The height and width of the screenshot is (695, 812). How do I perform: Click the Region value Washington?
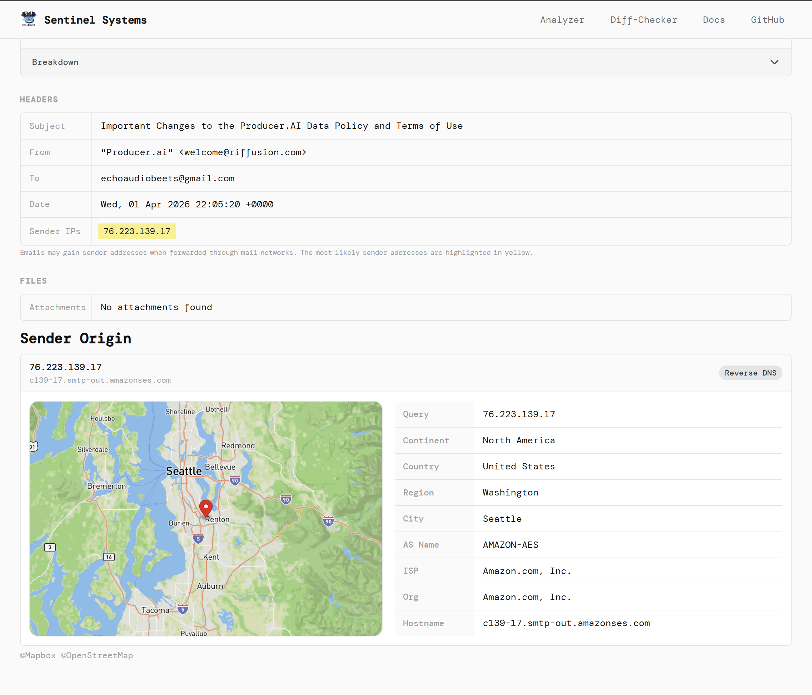click(510, 493)
